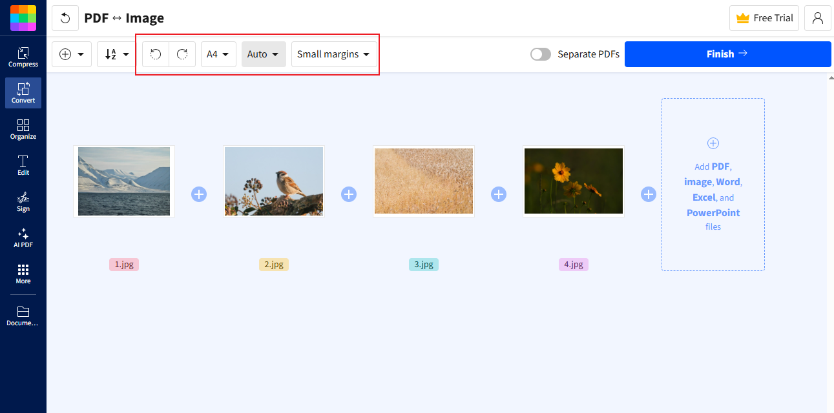Enable the Separate PDFs toggle
Screen dimensions: 834x413
click(x=541, y=54)
